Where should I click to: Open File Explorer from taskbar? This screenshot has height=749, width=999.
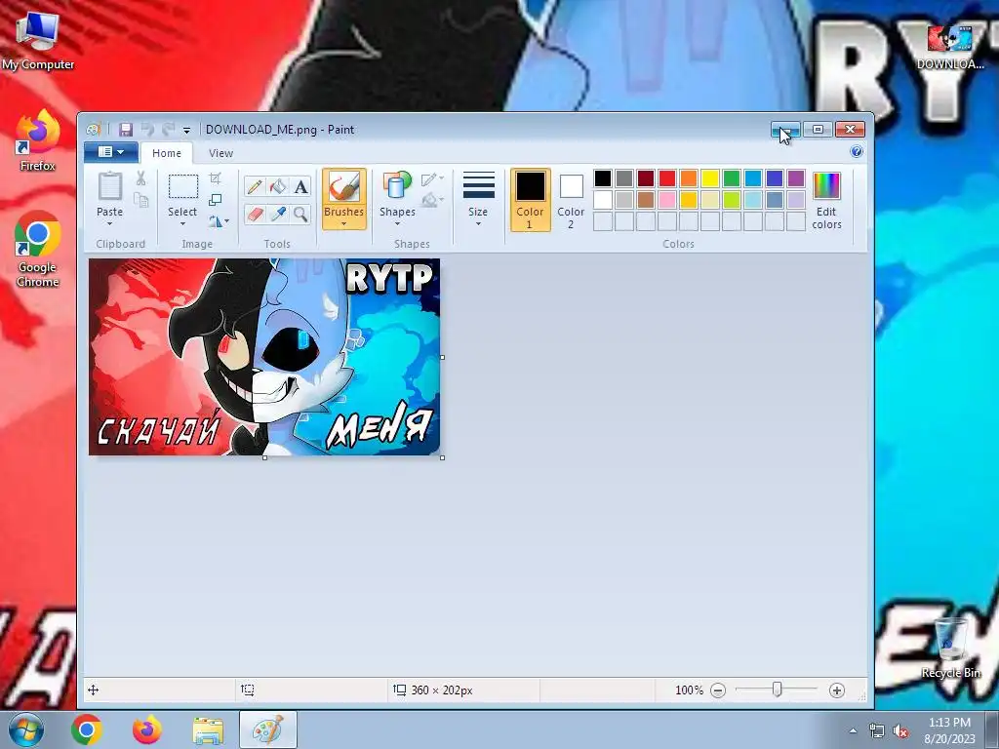click(209, 729)
